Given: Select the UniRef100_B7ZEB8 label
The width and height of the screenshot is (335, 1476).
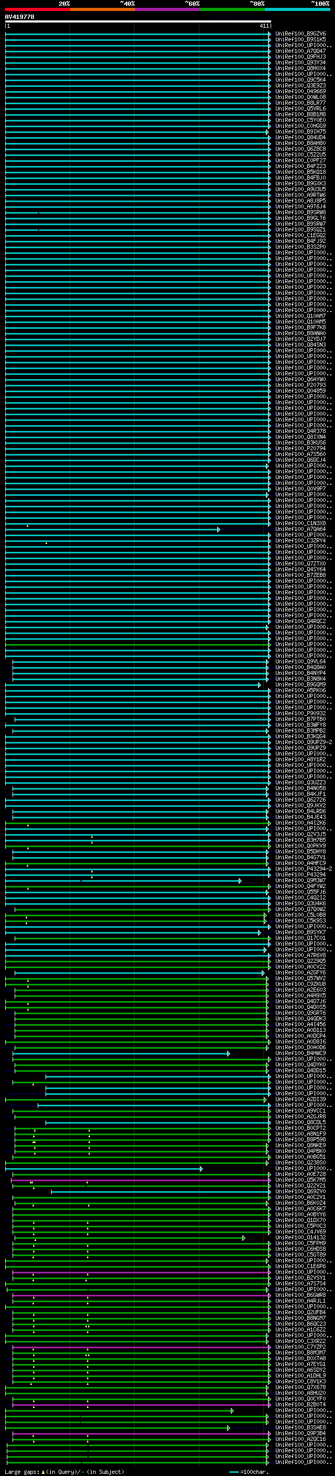Looking at the screenshot, I should point(300,575).
